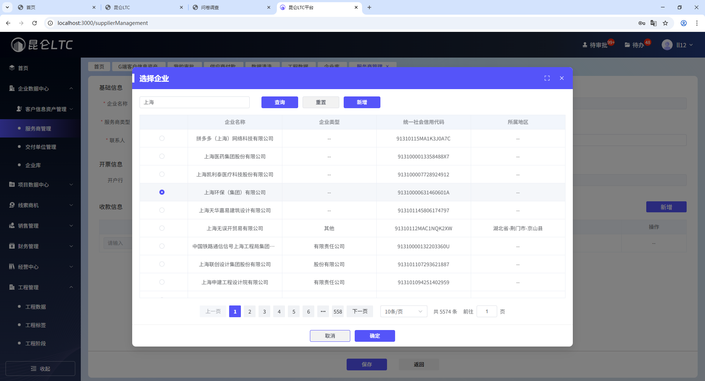Click the 确定 confirm button
Viewport: 705px width, 381px height.
(375, 336)
